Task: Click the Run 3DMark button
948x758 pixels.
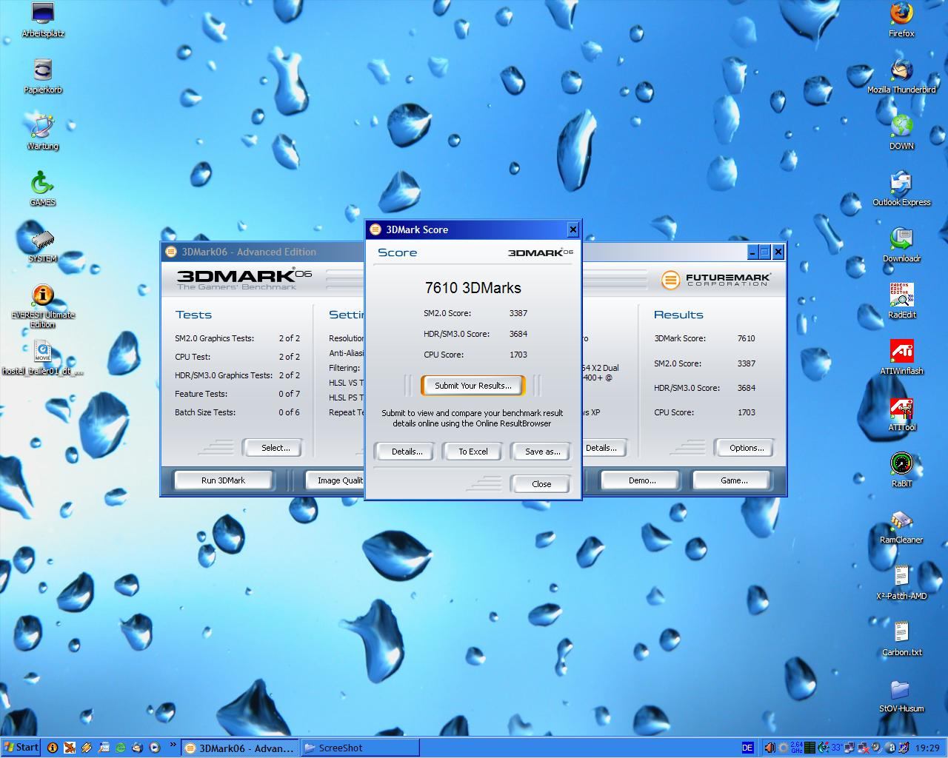Action: coord(223,480)
